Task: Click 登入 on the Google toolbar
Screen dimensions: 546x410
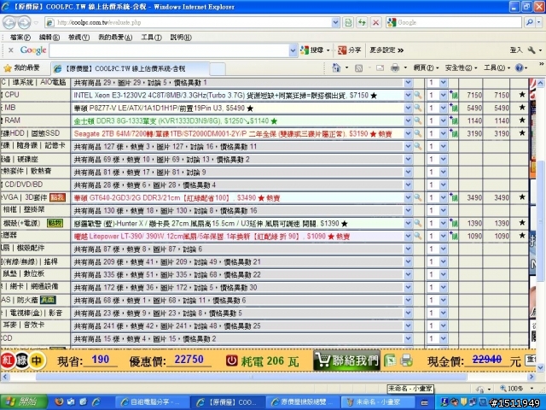Action: click(x=516, y=50)
